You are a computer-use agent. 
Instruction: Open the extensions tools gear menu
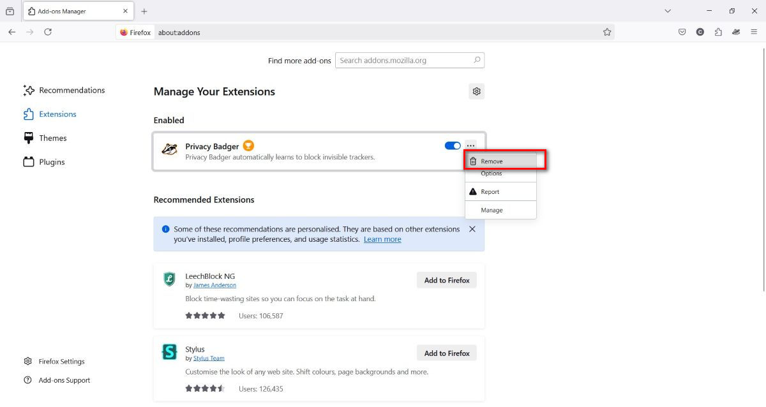[x=476, y=91]
